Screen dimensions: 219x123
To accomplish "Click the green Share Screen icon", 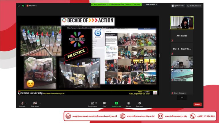I will pyautogui.click(x=116, y=103).
